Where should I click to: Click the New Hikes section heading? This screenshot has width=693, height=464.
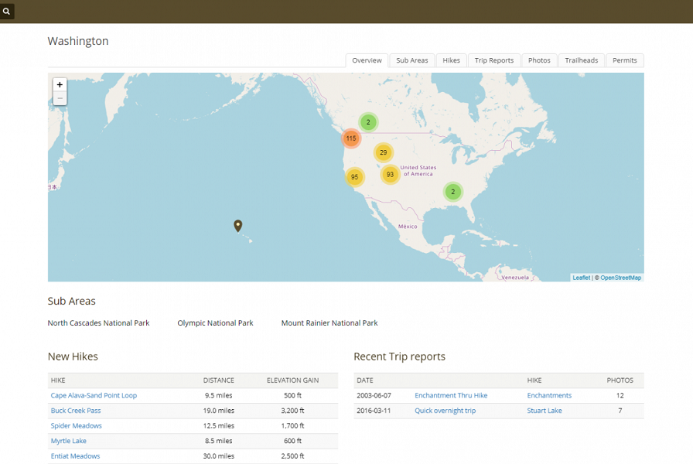pos(73,357)
